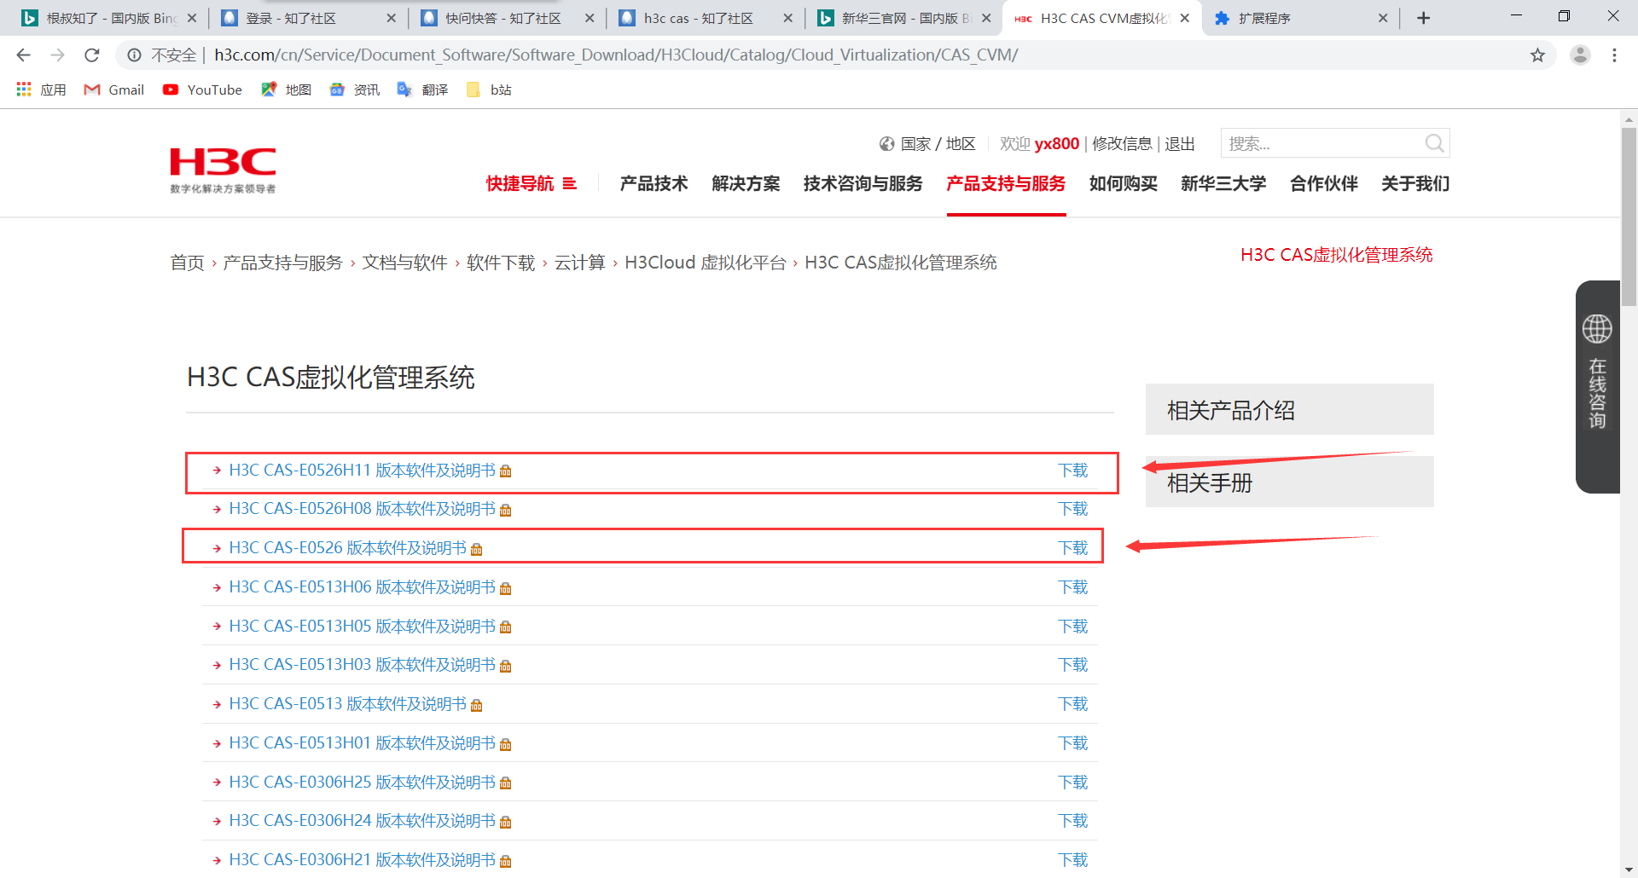
Task: Open the YouTube bookmark
Action: (x=203, y=90)
